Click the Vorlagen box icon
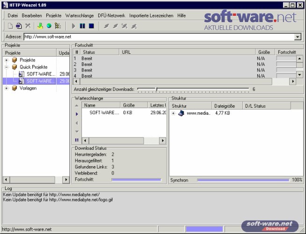The image size is (306, 234). tap(15, 88)
